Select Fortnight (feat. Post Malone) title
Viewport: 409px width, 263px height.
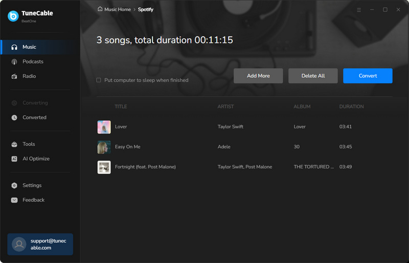[x=145, y=167]
